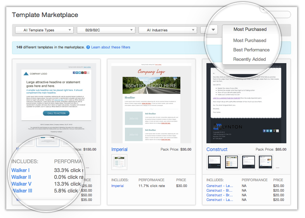Open Learn about these filters link

click(111, 47)
